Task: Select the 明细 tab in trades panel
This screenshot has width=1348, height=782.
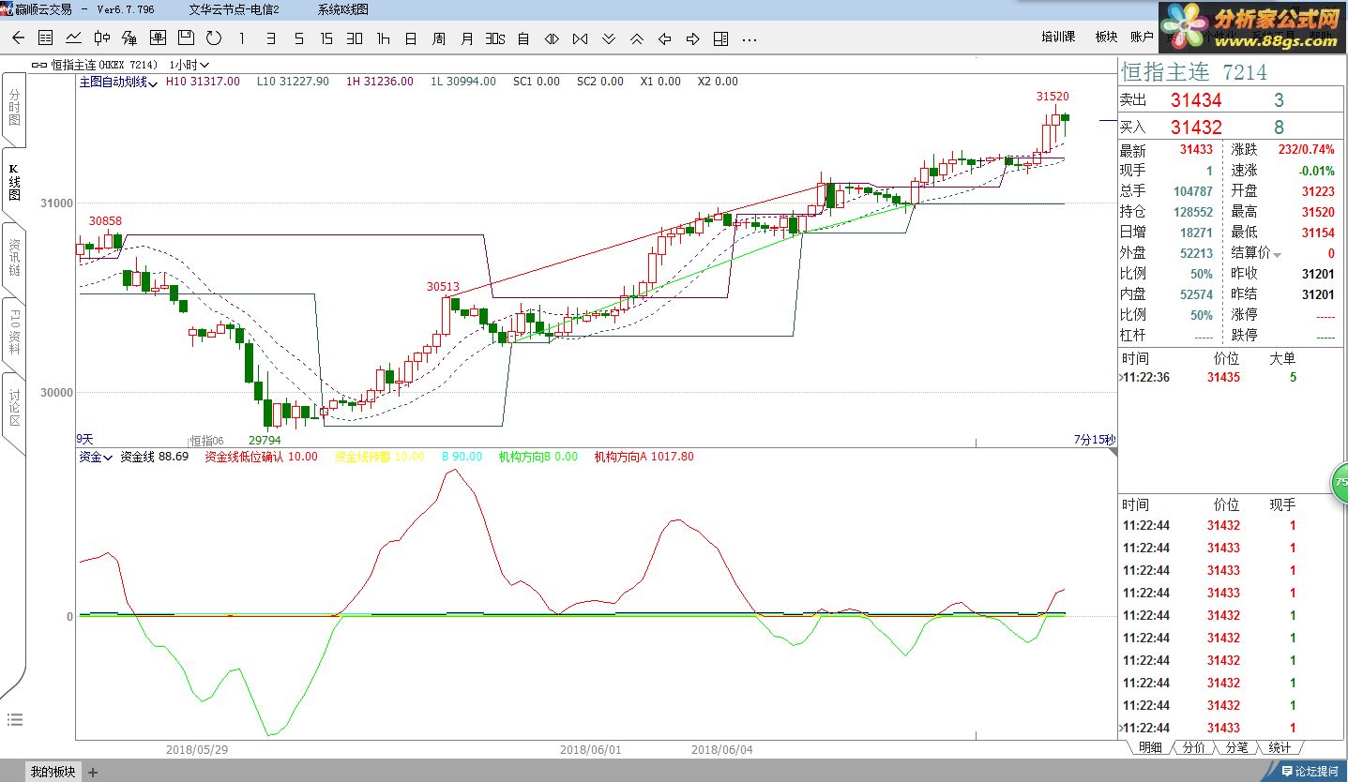Action: [x=1150, y=747]
